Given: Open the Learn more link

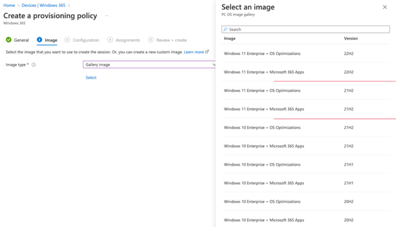Looking at the screenshot, I should click(x=194, y=52).
